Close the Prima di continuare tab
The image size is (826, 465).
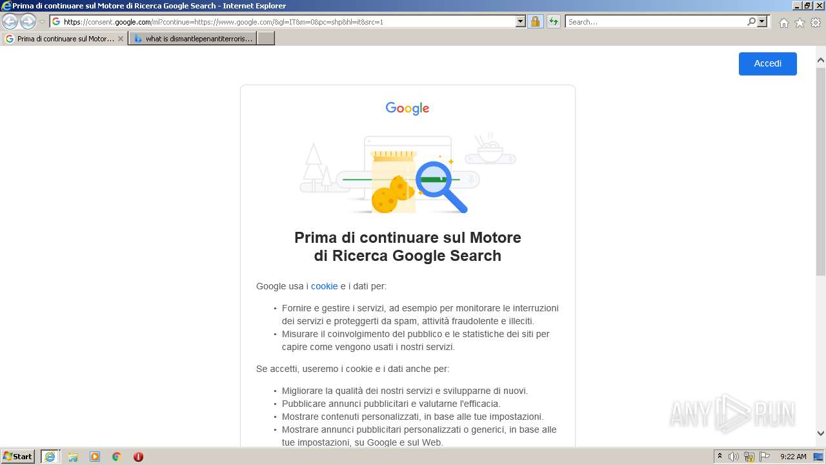pos(120,39)
